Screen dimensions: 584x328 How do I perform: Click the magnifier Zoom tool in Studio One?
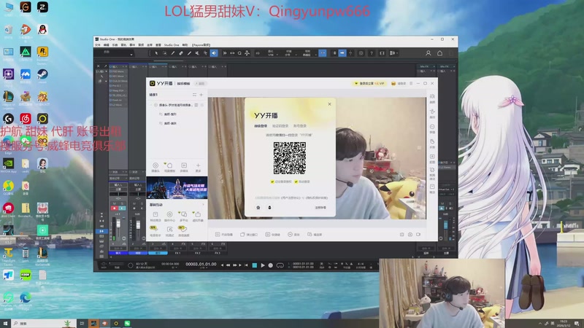tap(239, 53)
